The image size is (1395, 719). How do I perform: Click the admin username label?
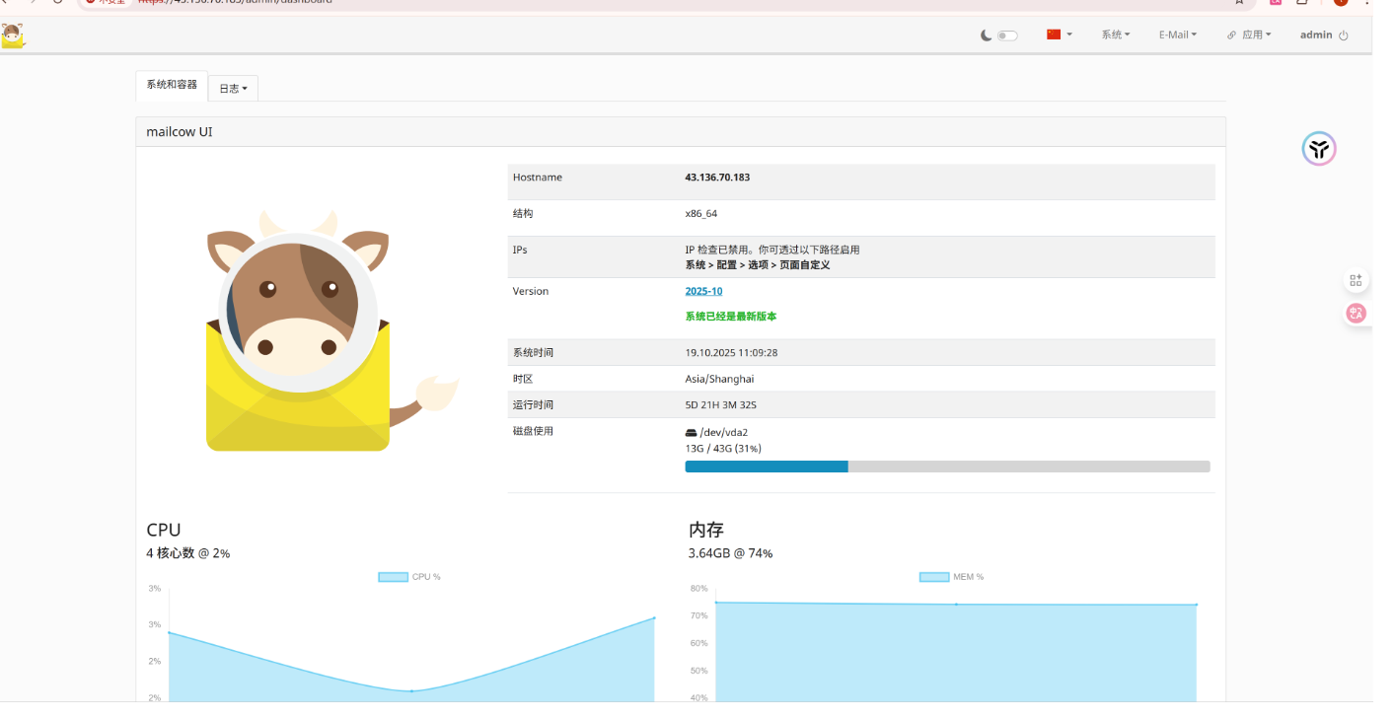(1316, 35)
